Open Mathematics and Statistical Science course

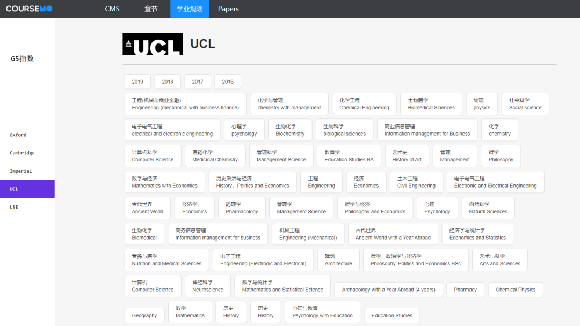tap(282, 286)
